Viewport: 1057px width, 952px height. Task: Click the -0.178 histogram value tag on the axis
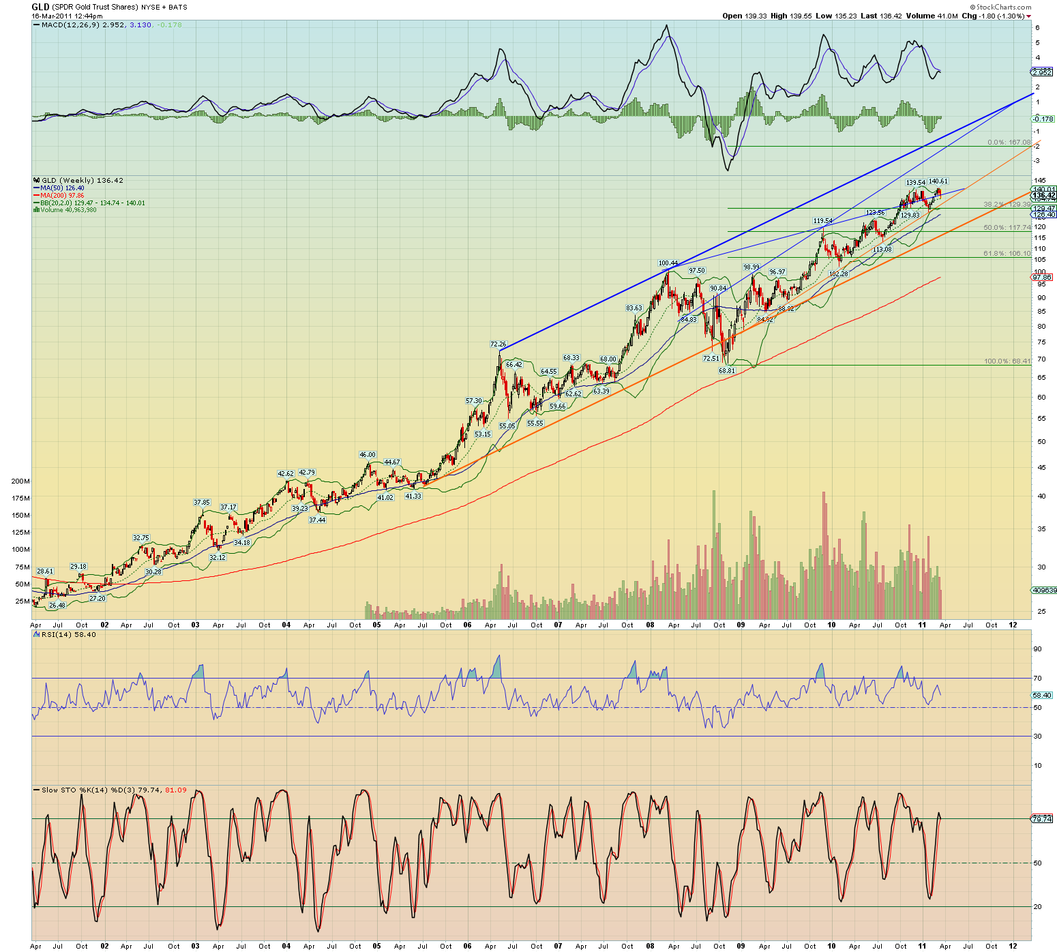click(x=1043, y=119)
